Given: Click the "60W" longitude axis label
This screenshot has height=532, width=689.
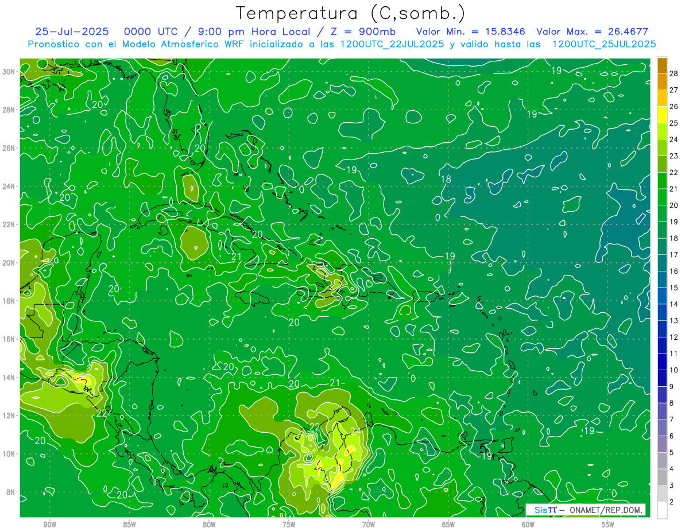Looking at the screenshot, I should (x=528, y=525).
